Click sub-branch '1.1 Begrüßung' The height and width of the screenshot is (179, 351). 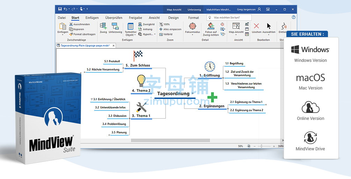coord(234,63)
